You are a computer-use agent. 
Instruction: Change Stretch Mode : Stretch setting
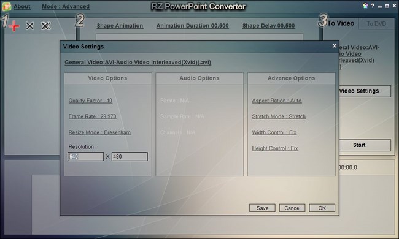pyautogui.click(x=279, y=116)
